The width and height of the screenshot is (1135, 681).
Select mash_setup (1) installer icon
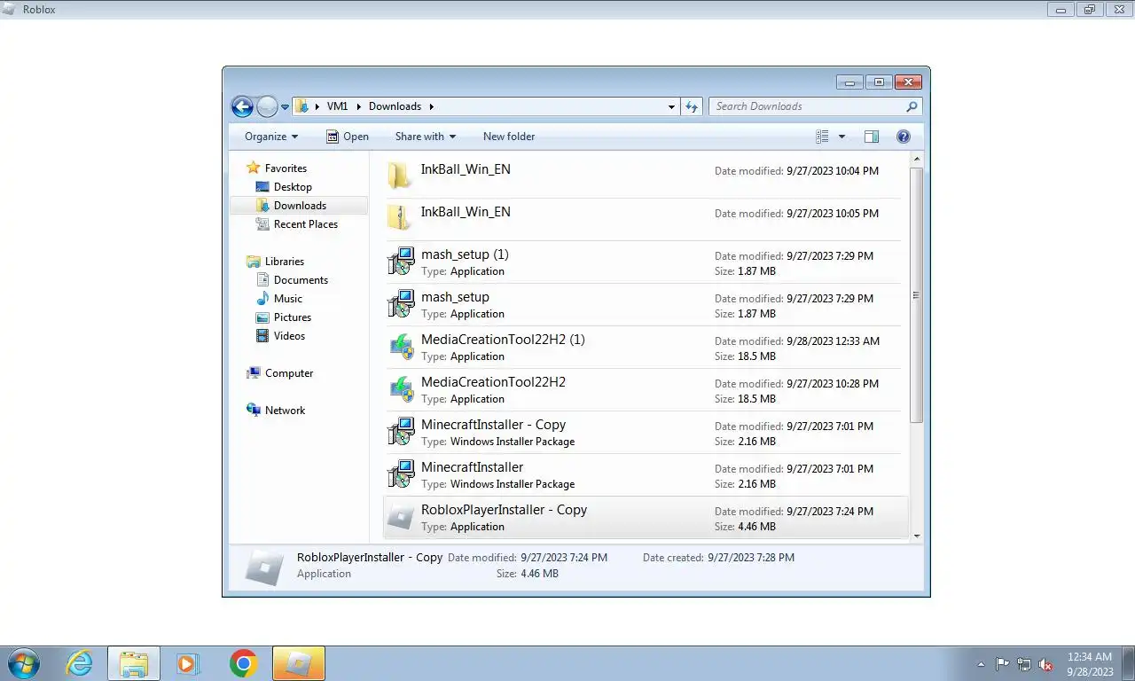pyautogui.click(x=402, y=261)
